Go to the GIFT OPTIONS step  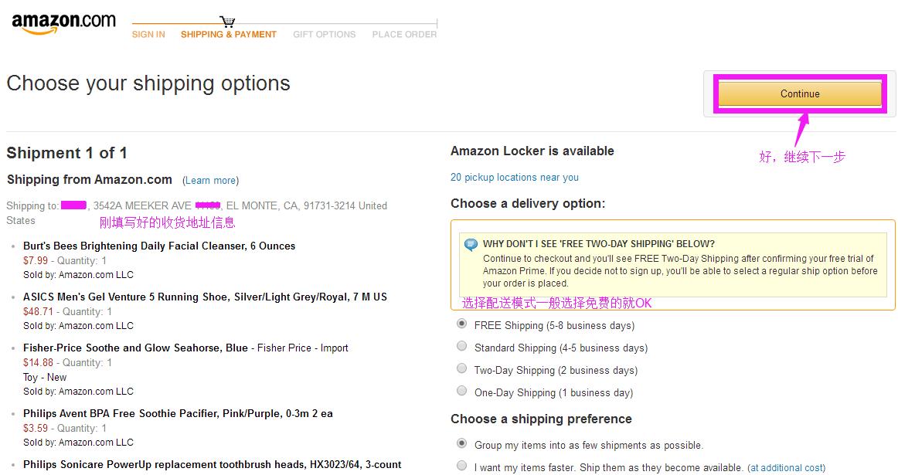pyautogui.click(x=325, y=35)
